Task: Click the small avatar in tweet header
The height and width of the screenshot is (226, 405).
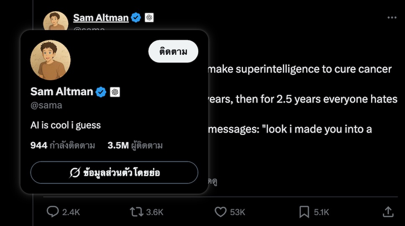Action: [56, 19]
